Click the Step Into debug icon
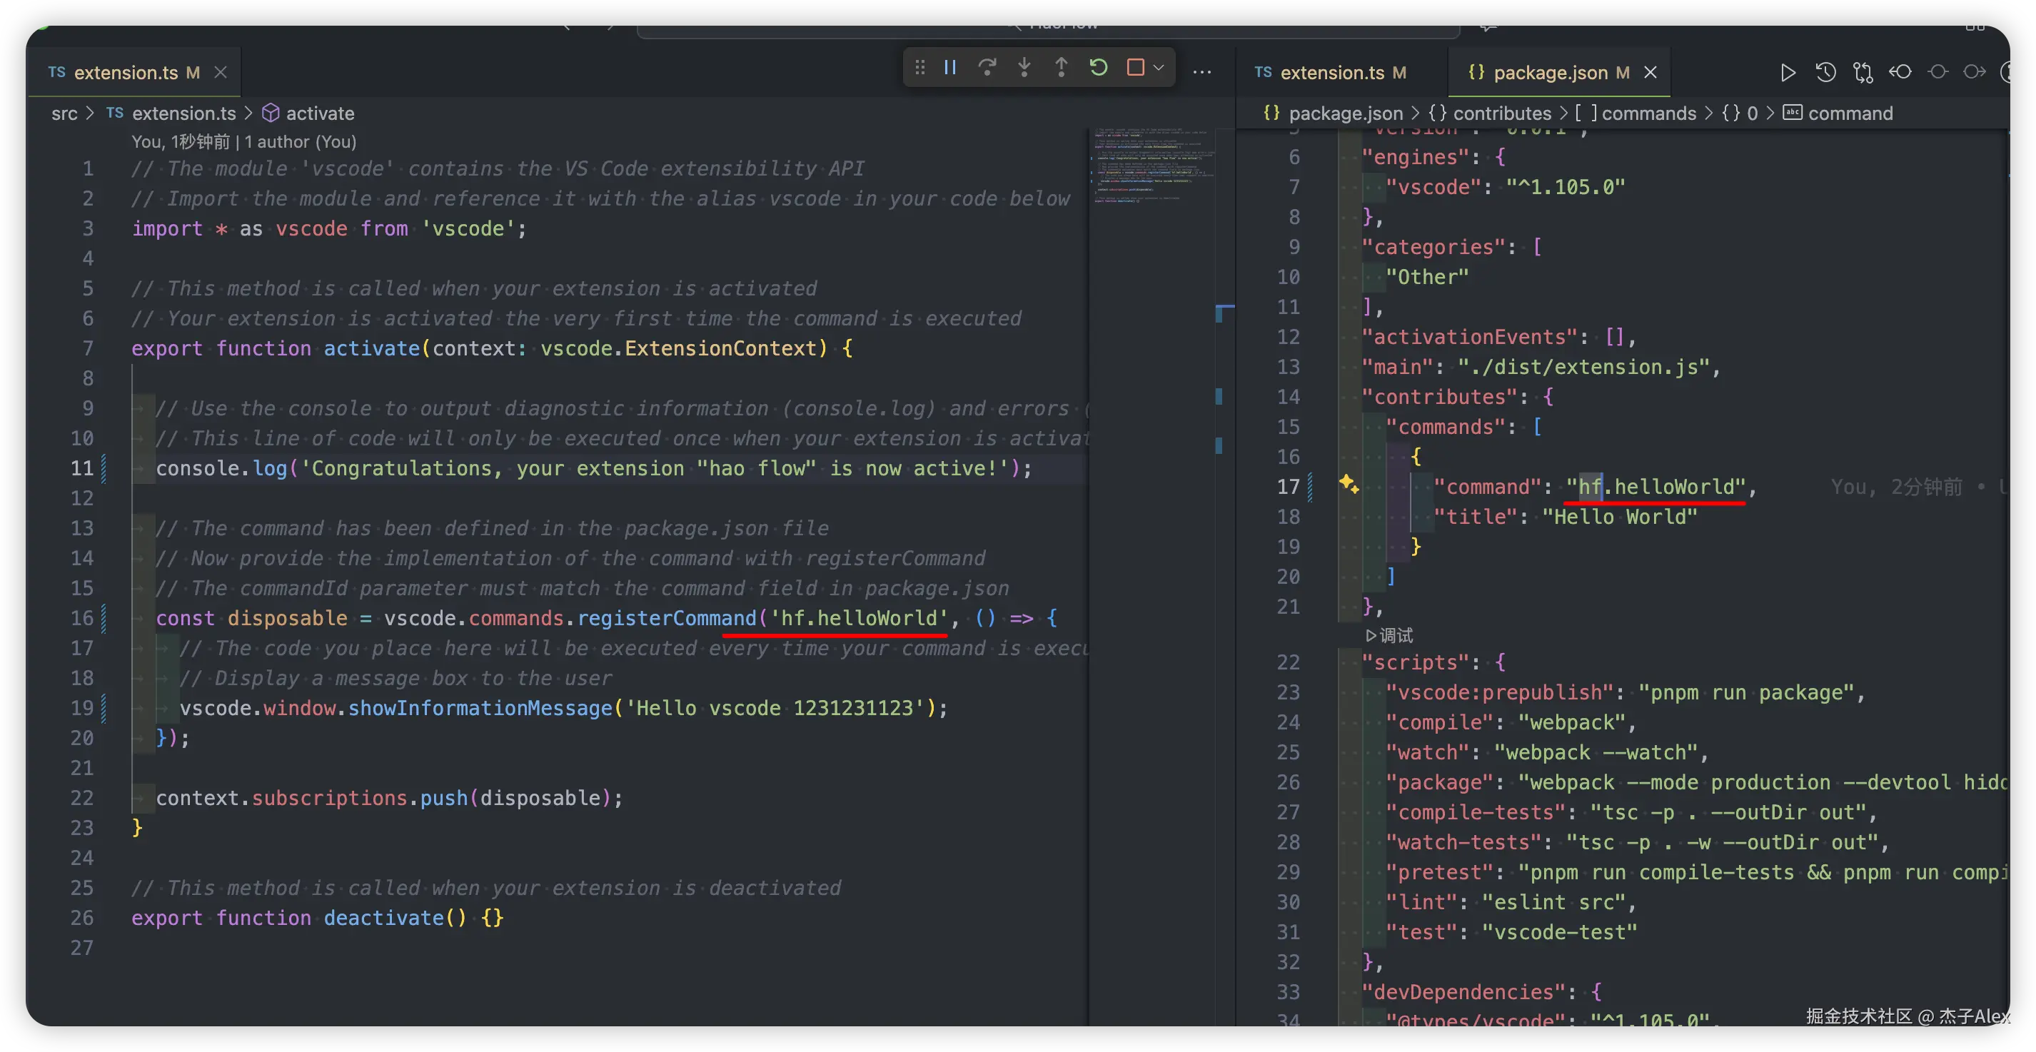Screen dimensions: 2036x1052 pos(1024,68)
